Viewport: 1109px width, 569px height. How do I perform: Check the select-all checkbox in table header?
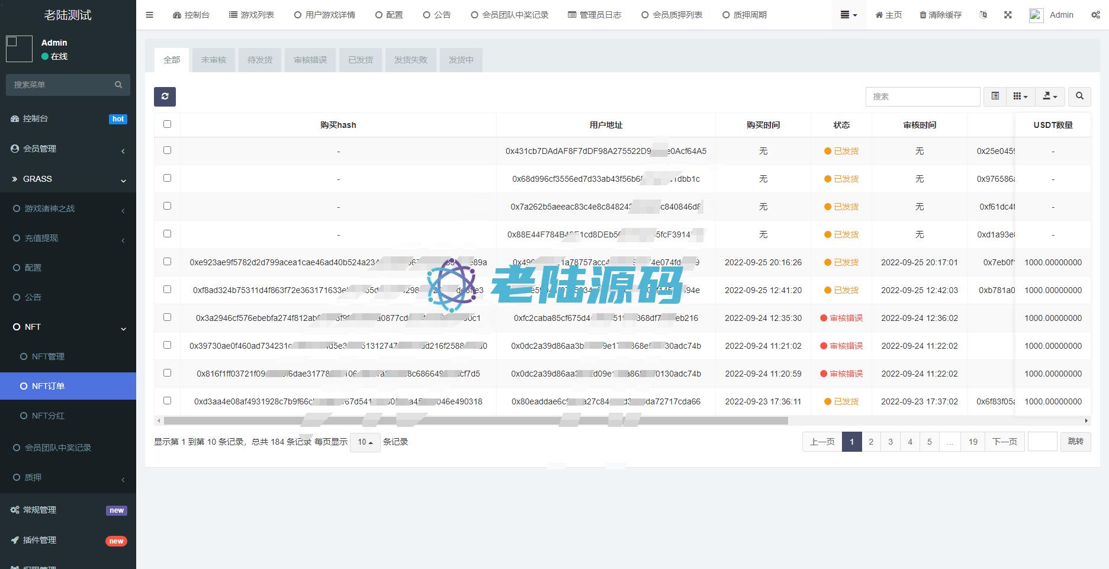point(167,124)
